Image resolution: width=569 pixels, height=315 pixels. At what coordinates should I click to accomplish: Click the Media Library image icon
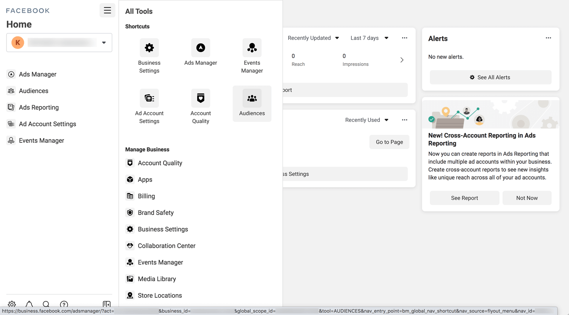pyautogui.click(x=130, y=279)
